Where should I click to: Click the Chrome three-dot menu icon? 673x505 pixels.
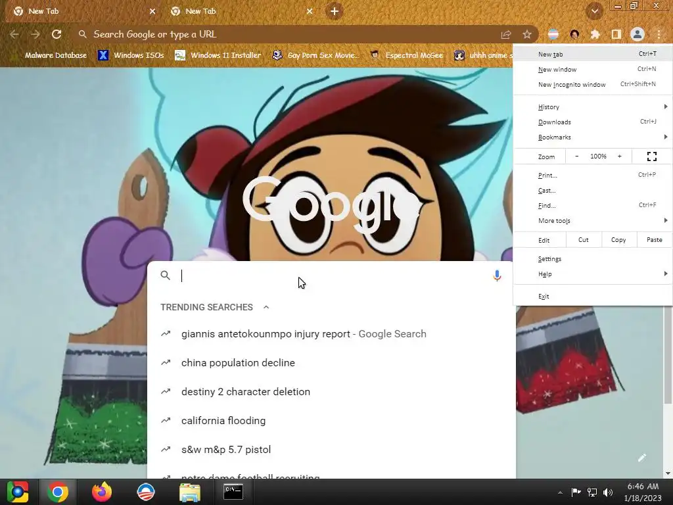(659, 34)
